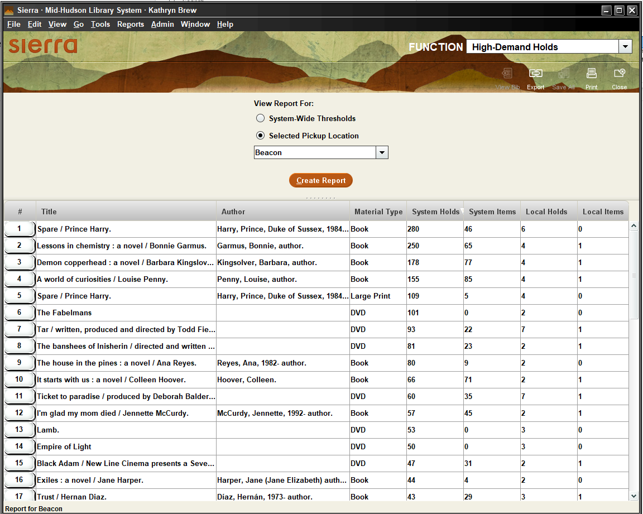Click the Close toolbar icon
This screenshot has height=514, width=643.
[619, 79]
